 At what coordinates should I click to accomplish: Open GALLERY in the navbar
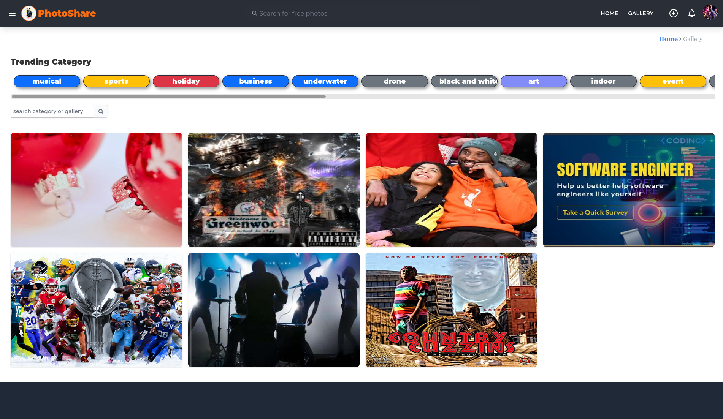pyautogui.click(x=641, y=13)
